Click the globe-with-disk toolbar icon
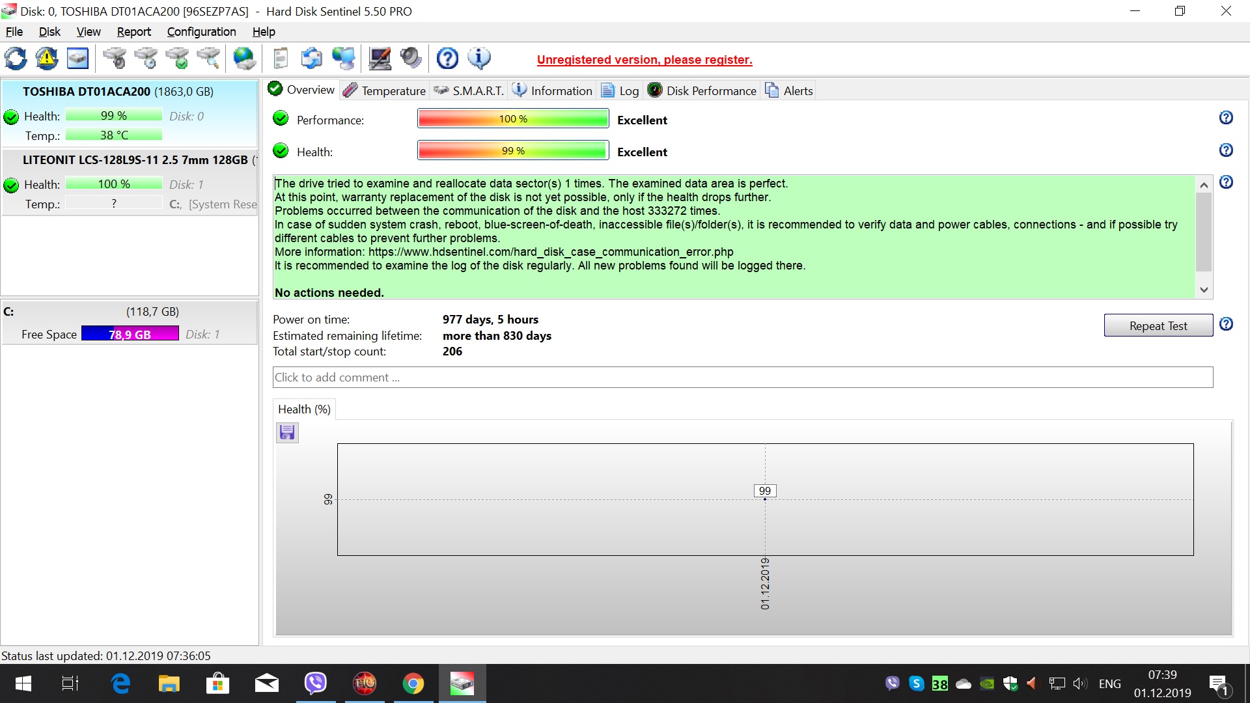This screenshot has width=1250, height=703. coord(245,59)
